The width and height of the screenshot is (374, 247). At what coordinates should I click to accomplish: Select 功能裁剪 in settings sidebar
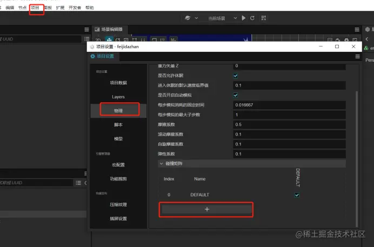click(x=118, y=178)
